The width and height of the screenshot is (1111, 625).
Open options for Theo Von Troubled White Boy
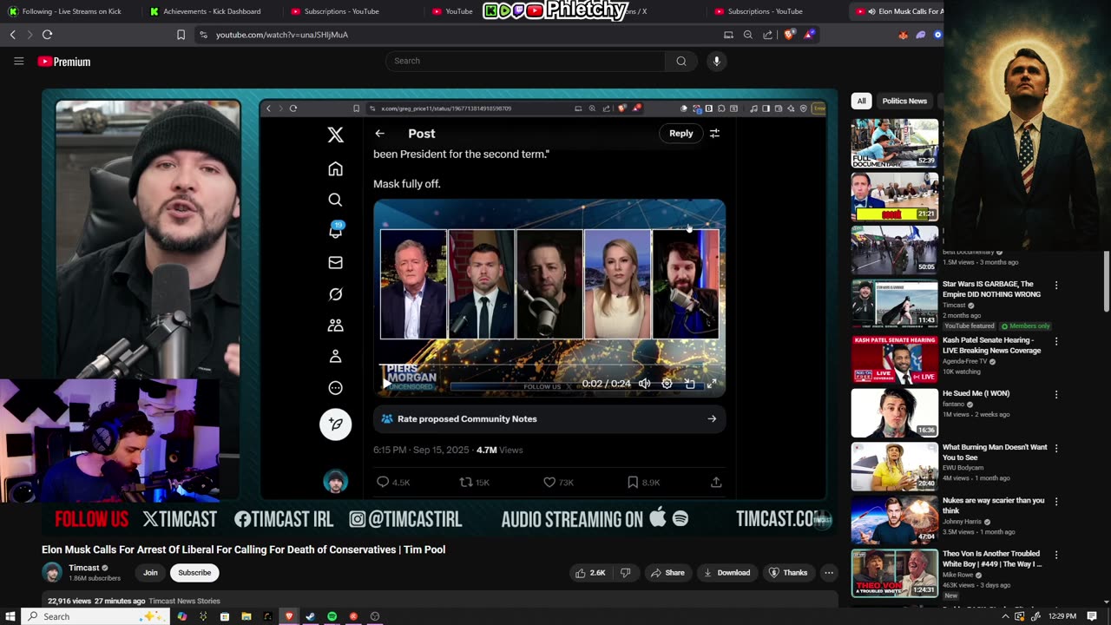(x=1056, y=555)
